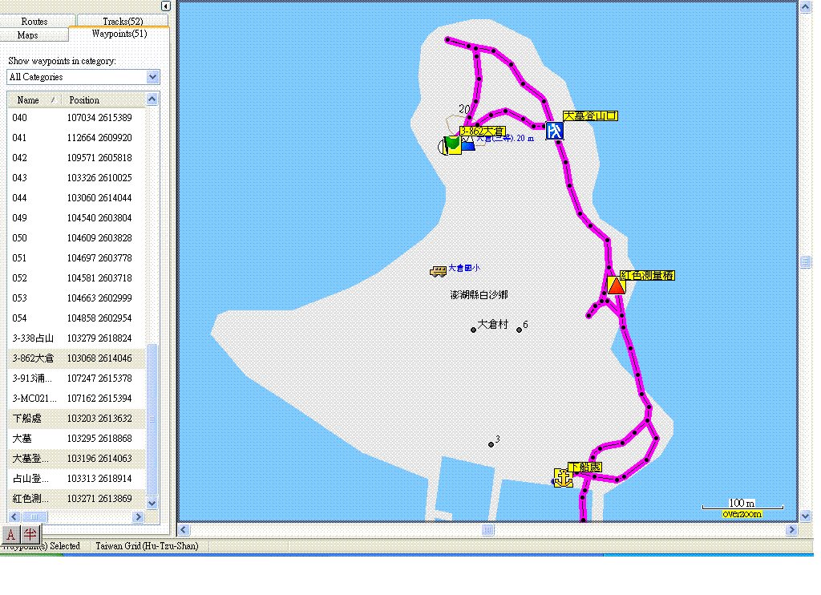Viewport: 821px width, 595px height.
Task: Select waypoint 053 in the list
Action: coord(76,298)
